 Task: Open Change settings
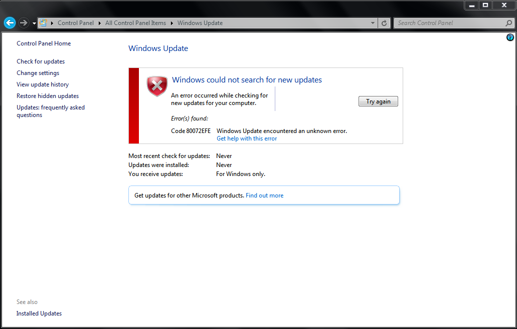38,73
